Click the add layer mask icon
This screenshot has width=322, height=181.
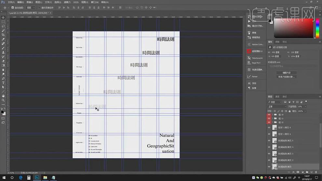coord(298,172)
